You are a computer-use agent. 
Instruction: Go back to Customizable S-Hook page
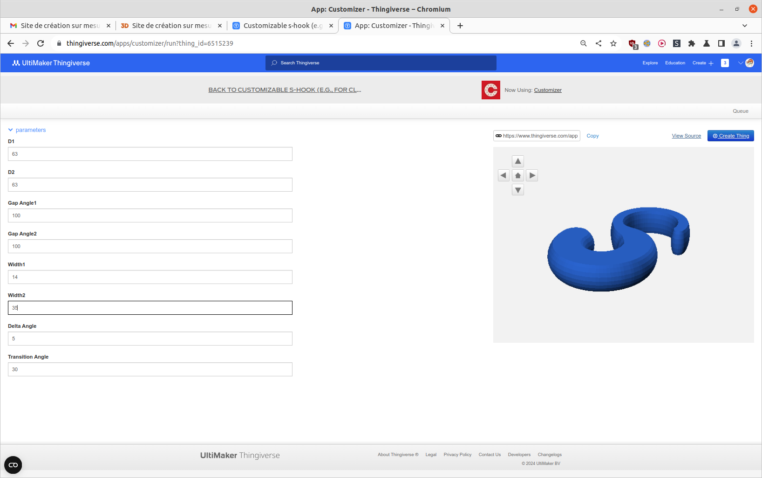[x=285, y=90]
